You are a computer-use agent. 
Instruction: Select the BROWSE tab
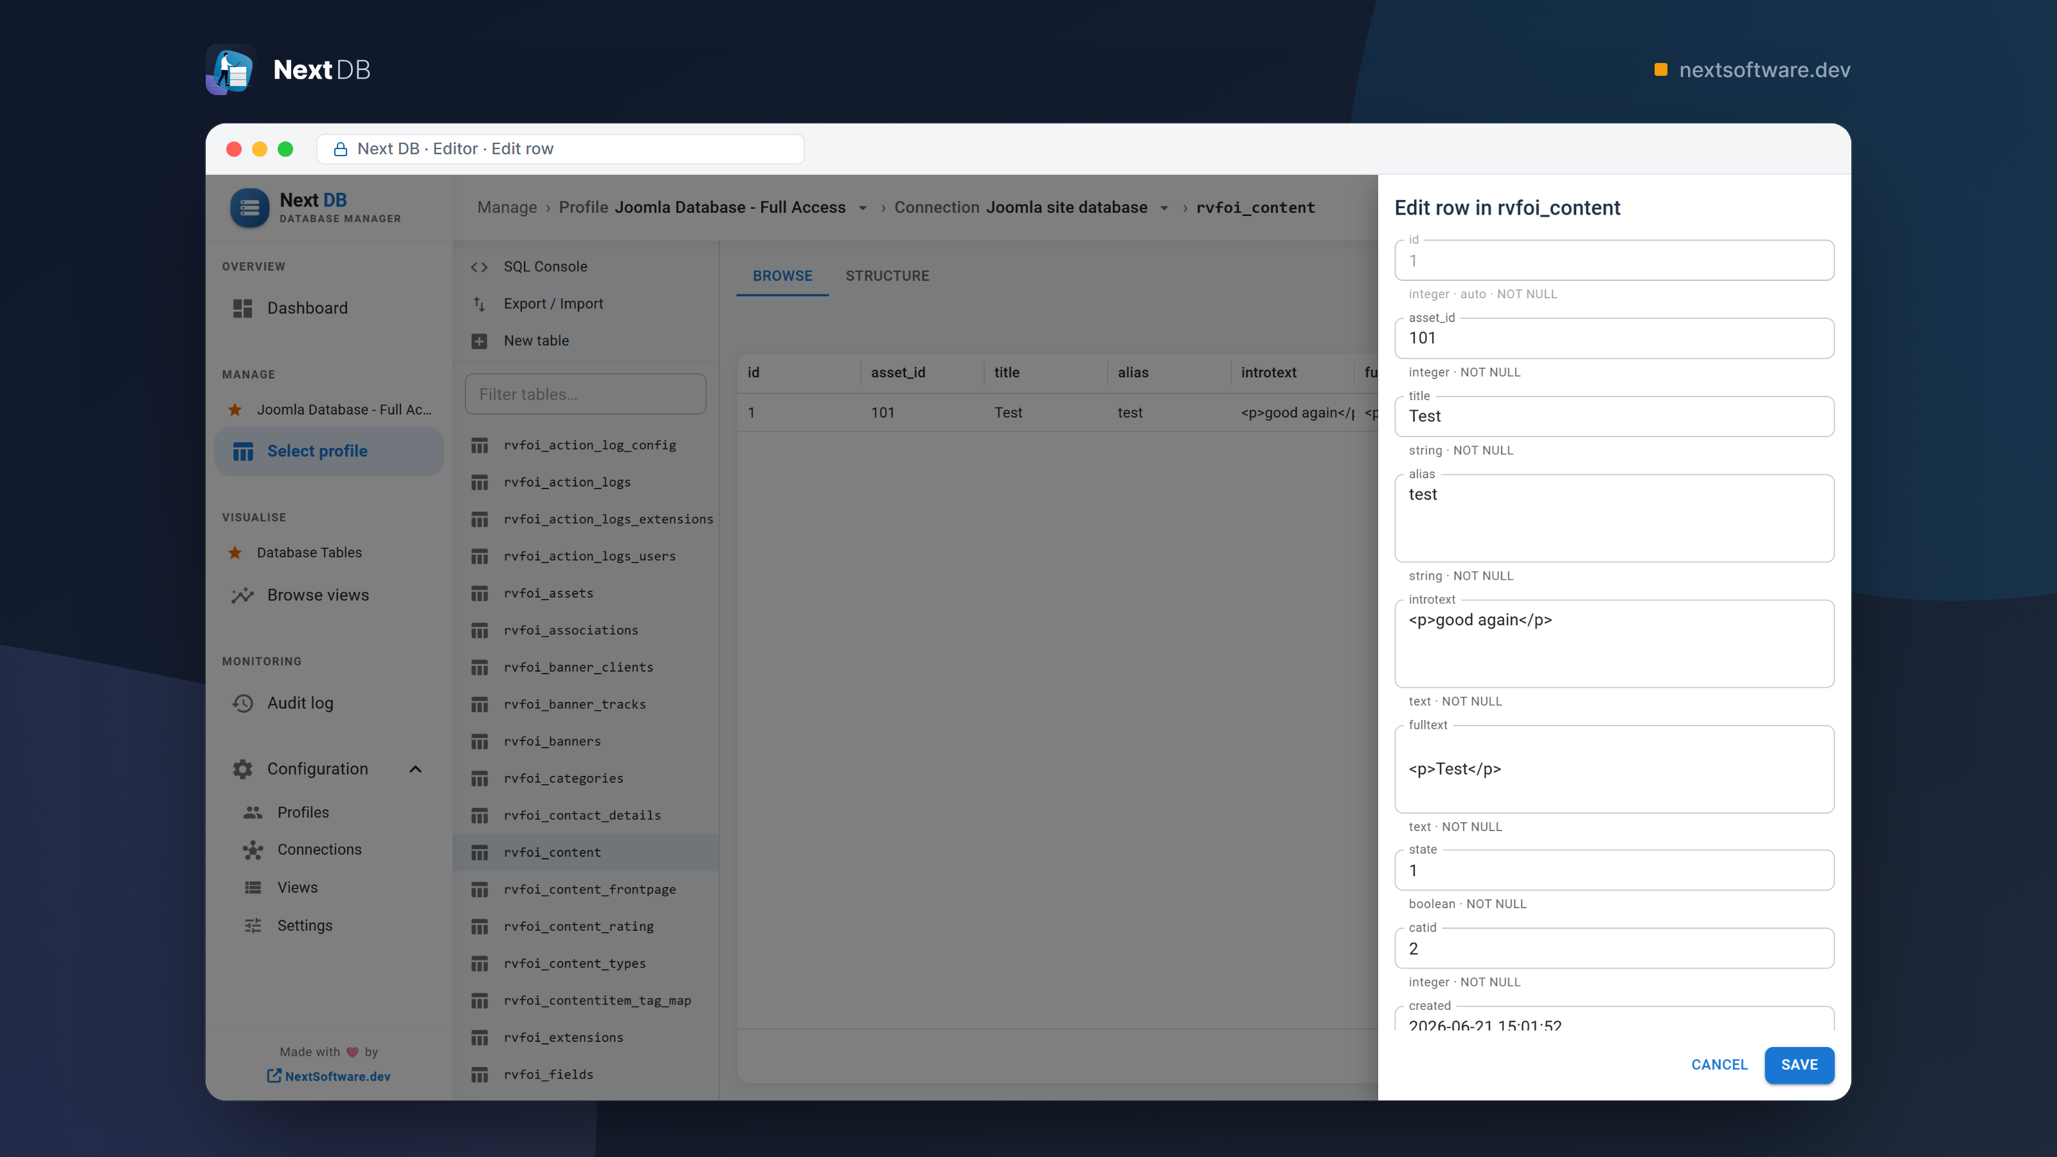pos(782,276)
